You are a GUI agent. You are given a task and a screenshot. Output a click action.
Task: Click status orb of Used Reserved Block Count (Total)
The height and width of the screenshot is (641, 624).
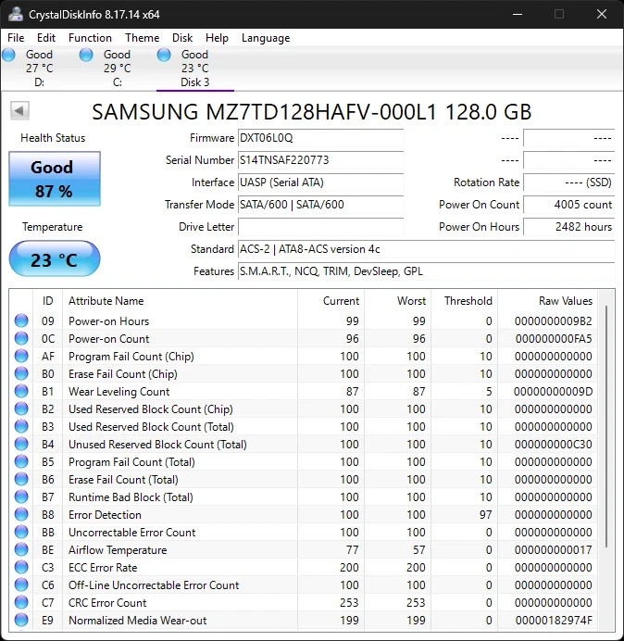(21, 426)
